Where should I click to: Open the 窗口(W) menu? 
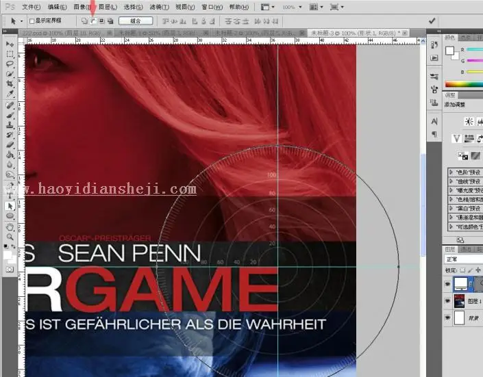pos(212,7)
